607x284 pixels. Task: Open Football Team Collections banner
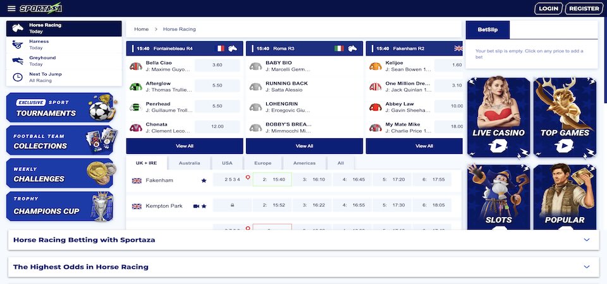(x=60, y=140)
